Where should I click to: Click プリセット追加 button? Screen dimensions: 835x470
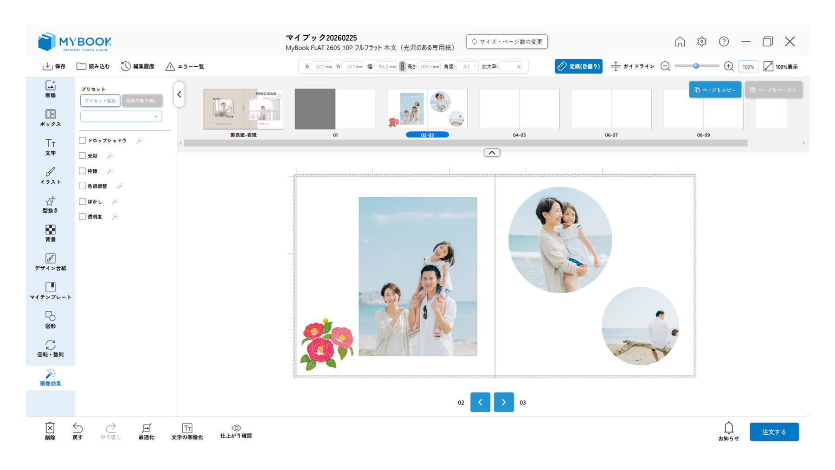click(x=100, y=101)
